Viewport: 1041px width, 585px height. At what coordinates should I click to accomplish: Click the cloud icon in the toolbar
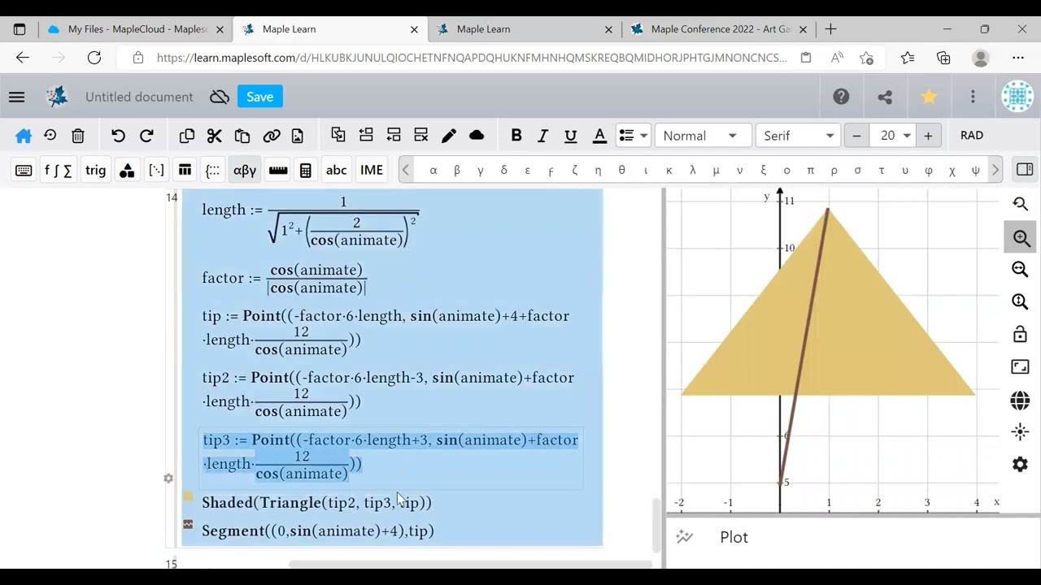pos(477,136)
